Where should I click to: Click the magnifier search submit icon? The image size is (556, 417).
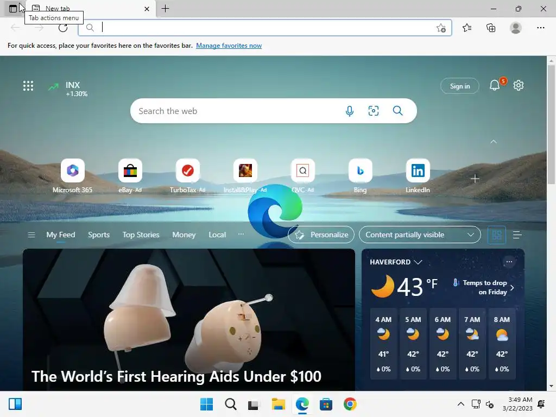click(x=398, y=111)
